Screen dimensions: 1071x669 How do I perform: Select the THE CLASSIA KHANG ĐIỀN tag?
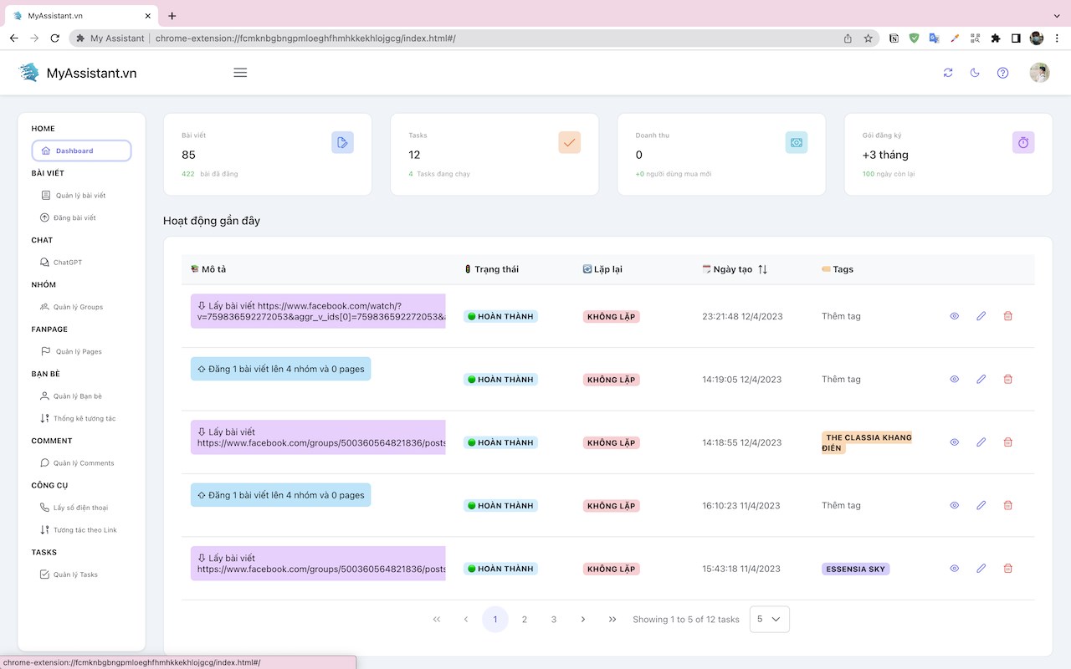pos(867,442)
